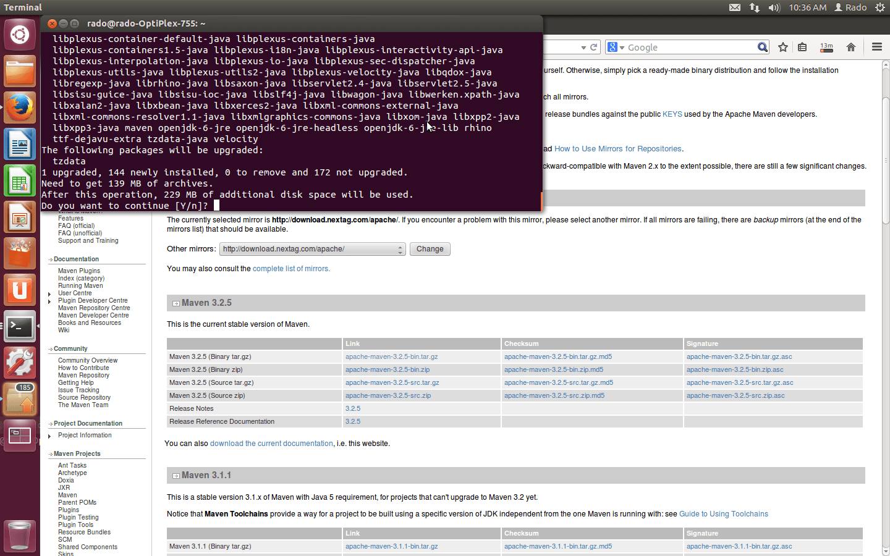Open Running Maven sidebar link
Screen dimensions: 890x556
[80, 285]
